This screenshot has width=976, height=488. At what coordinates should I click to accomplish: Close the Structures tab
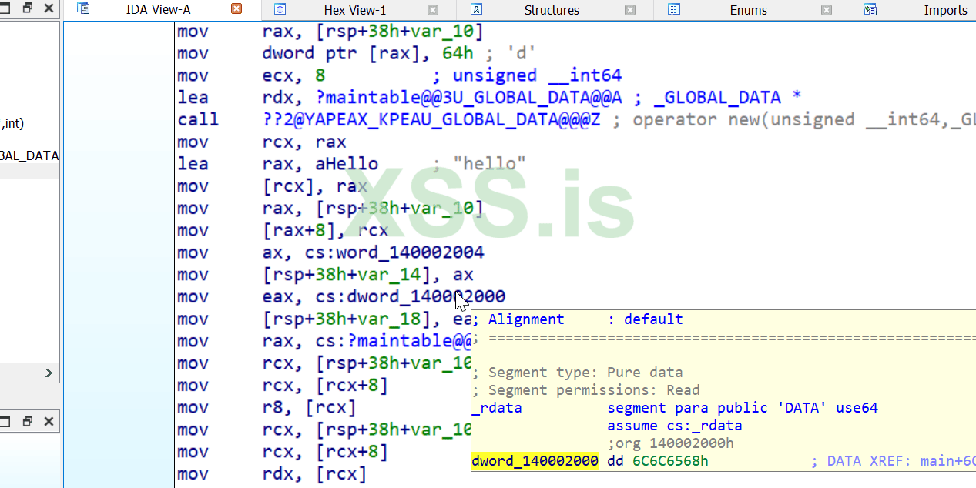pos(630,10)
